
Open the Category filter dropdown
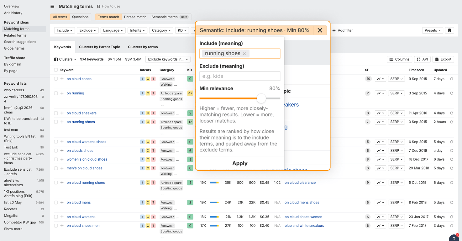pyautogui.click(x=161, y=30)
